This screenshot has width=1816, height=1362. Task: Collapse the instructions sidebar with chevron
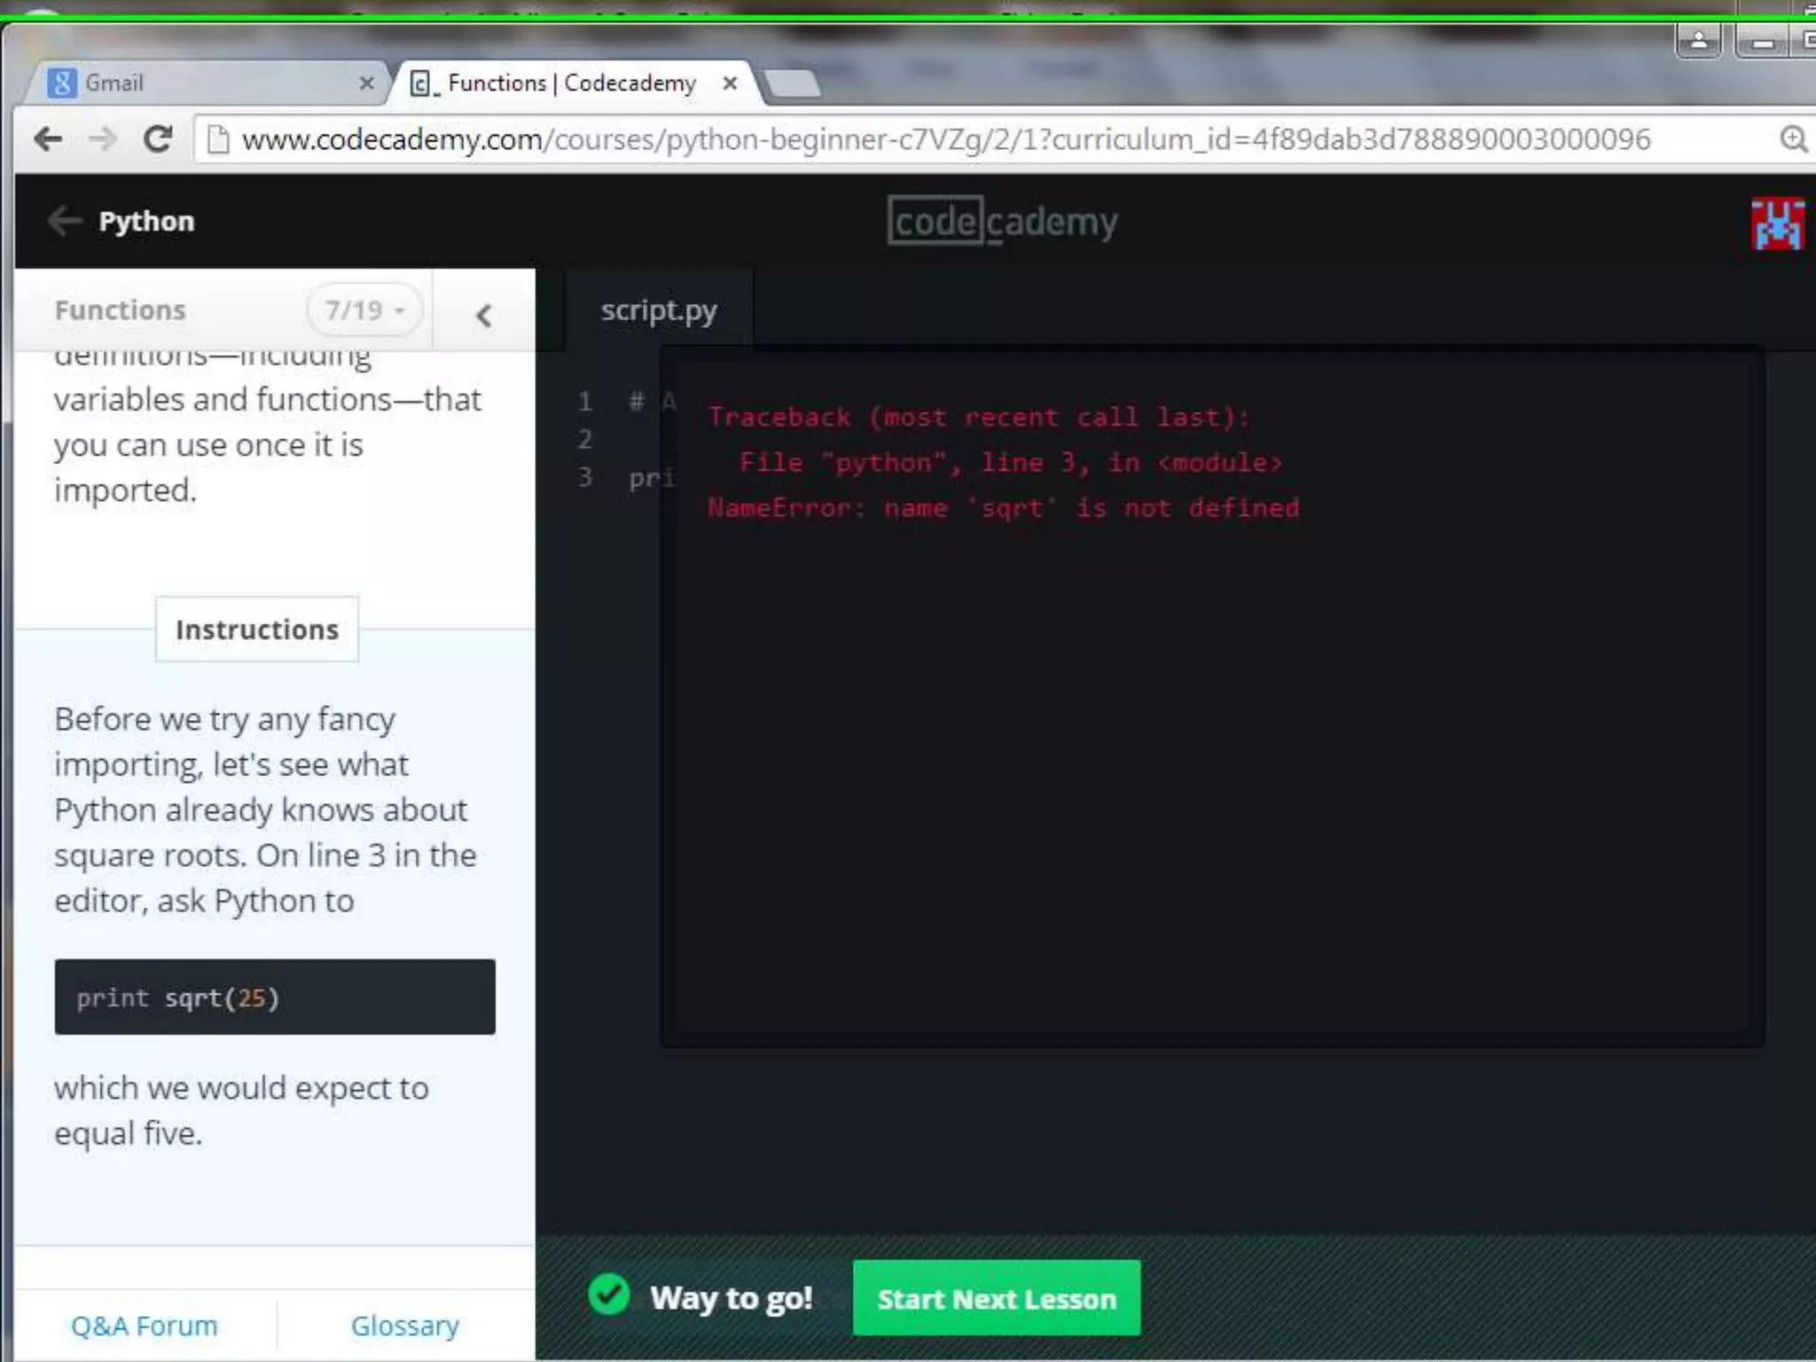click(483, 315)
